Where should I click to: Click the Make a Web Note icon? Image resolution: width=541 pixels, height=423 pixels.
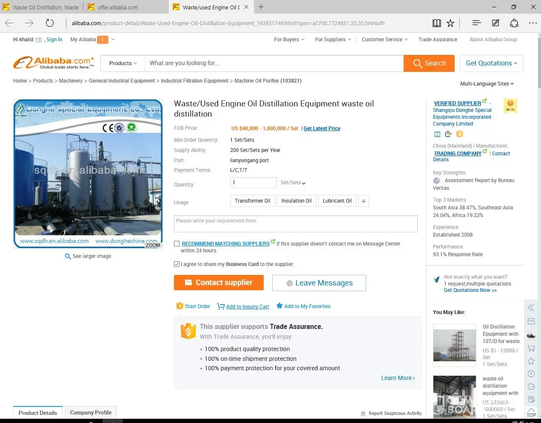pyautogui.click(x=495, y=23)
